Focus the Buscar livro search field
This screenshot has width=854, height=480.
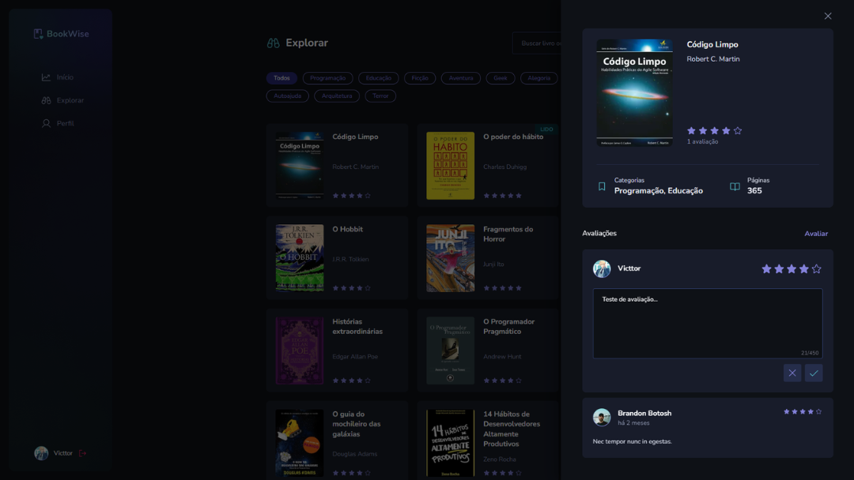(536, 43)
